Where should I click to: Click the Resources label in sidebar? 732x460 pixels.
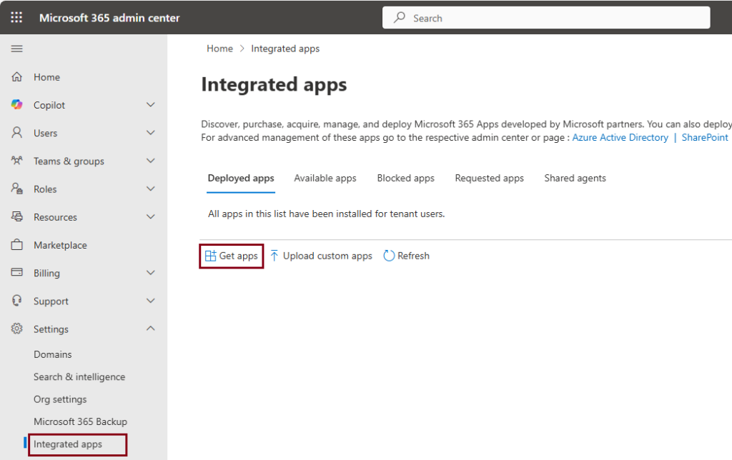(55, 217)
